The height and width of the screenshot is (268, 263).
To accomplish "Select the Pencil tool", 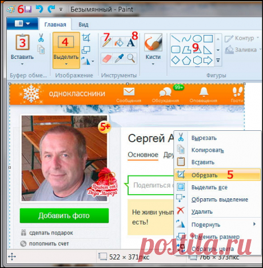I will tap(107, 42).
